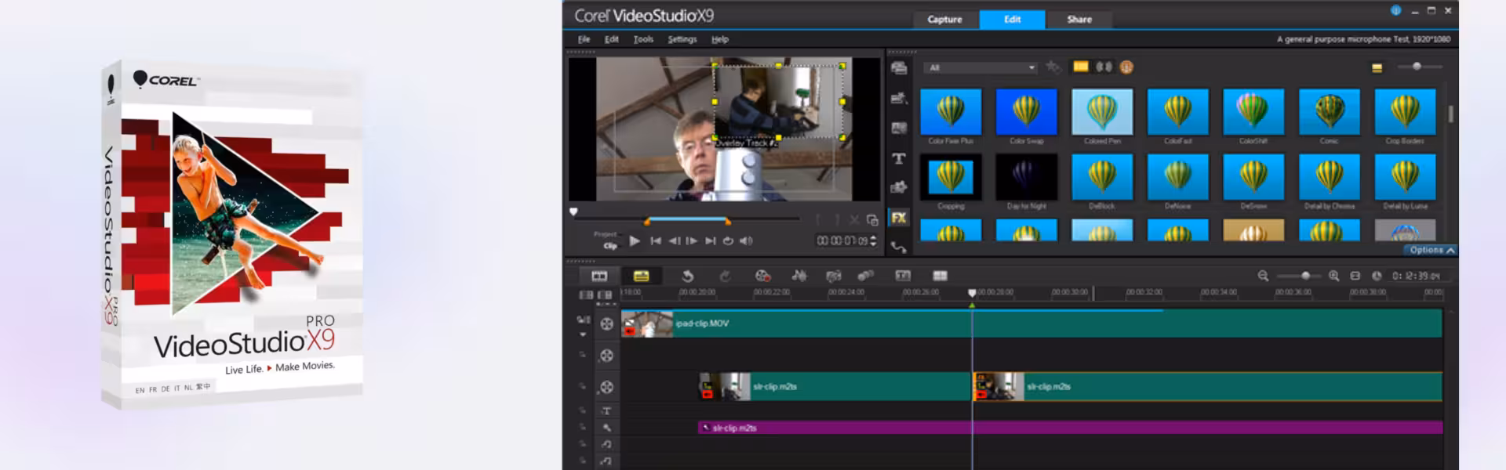Toggle library thumbnail view icon
The height and width of the screenshot is (470, 1506).
[1377, 68]
